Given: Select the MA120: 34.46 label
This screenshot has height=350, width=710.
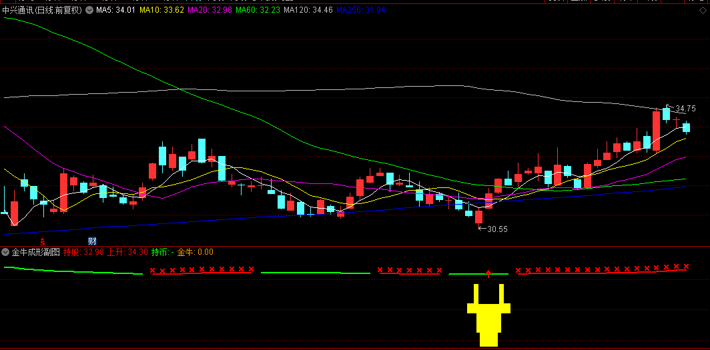Looking at the screenshot, I should (308, 9).
